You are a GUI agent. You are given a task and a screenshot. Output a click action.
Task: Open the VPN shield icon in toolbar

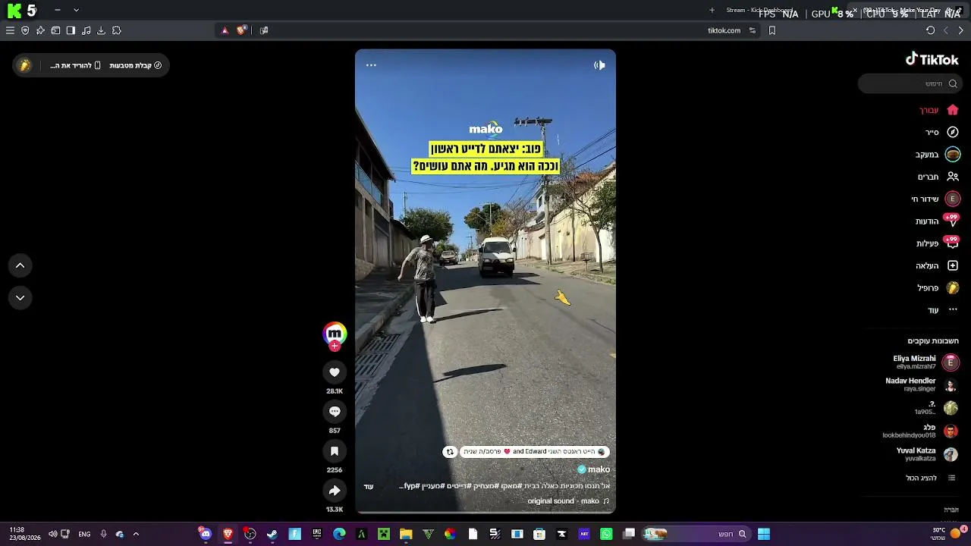pyautogui.click(x=25, y=30)
